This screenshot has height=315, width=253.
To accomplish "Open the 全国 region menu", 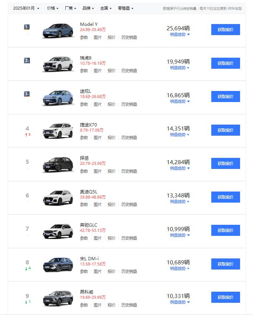I will (106, 8).
